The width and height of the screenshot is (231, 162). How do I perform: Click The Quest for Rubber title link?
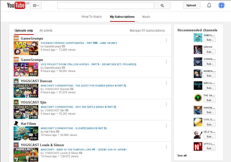[83, 86]
